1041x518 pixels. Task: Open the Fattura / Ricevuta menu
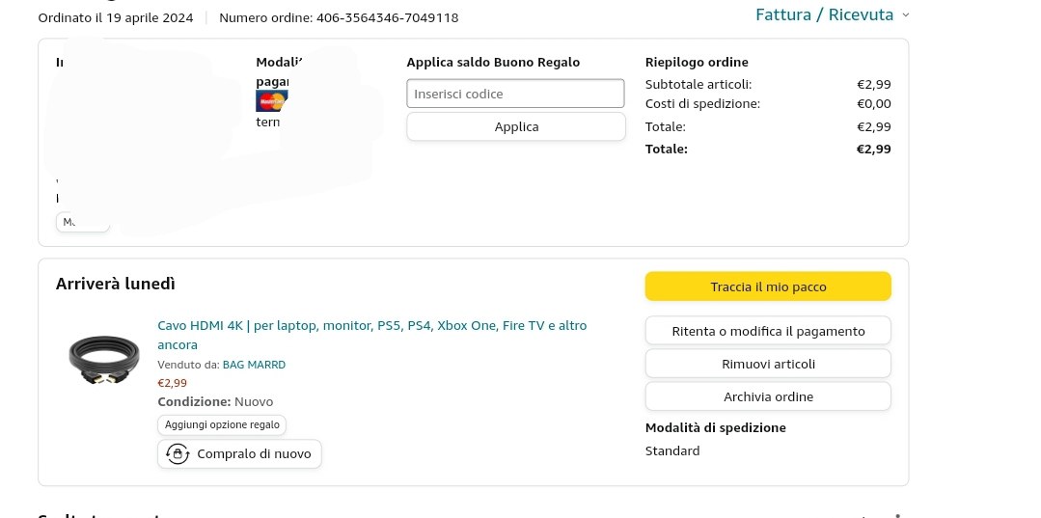824,14
